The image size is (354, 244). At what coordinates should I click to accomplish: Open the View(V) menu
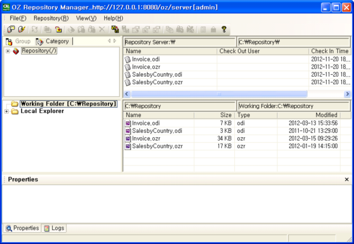click(x=86, y=18)
